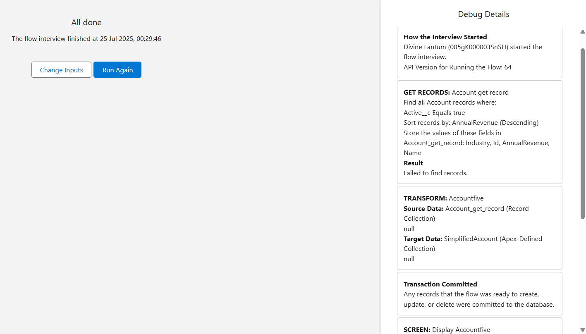Select the 'Transaction Committed' debug entry
This screenshot has height=334, width=586.
tap(479, 293)
